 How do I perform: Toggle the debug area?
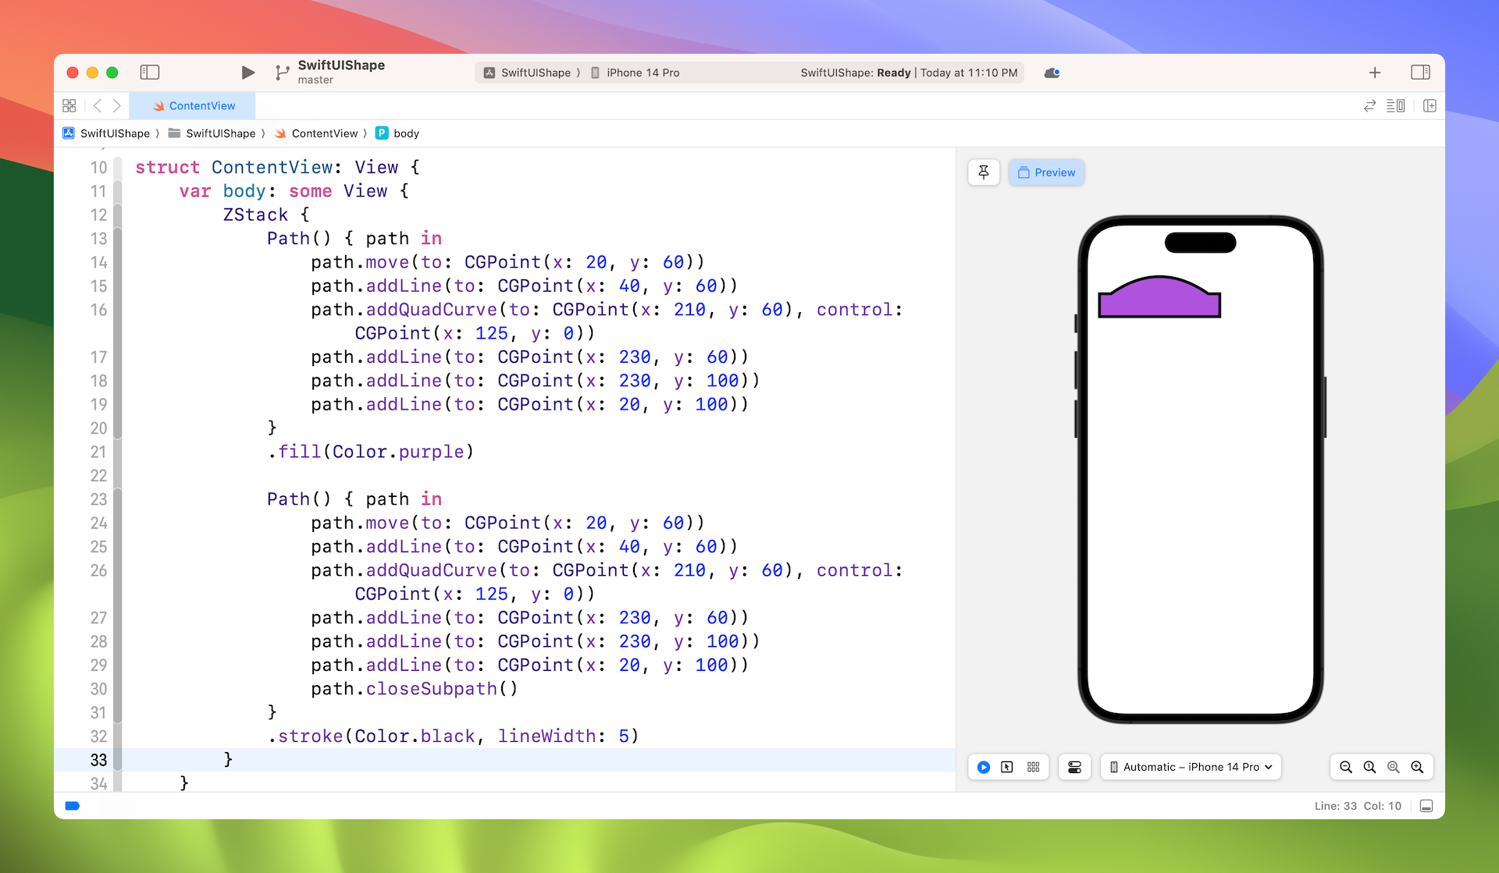pyautogui.click(x=1426, y=806)
